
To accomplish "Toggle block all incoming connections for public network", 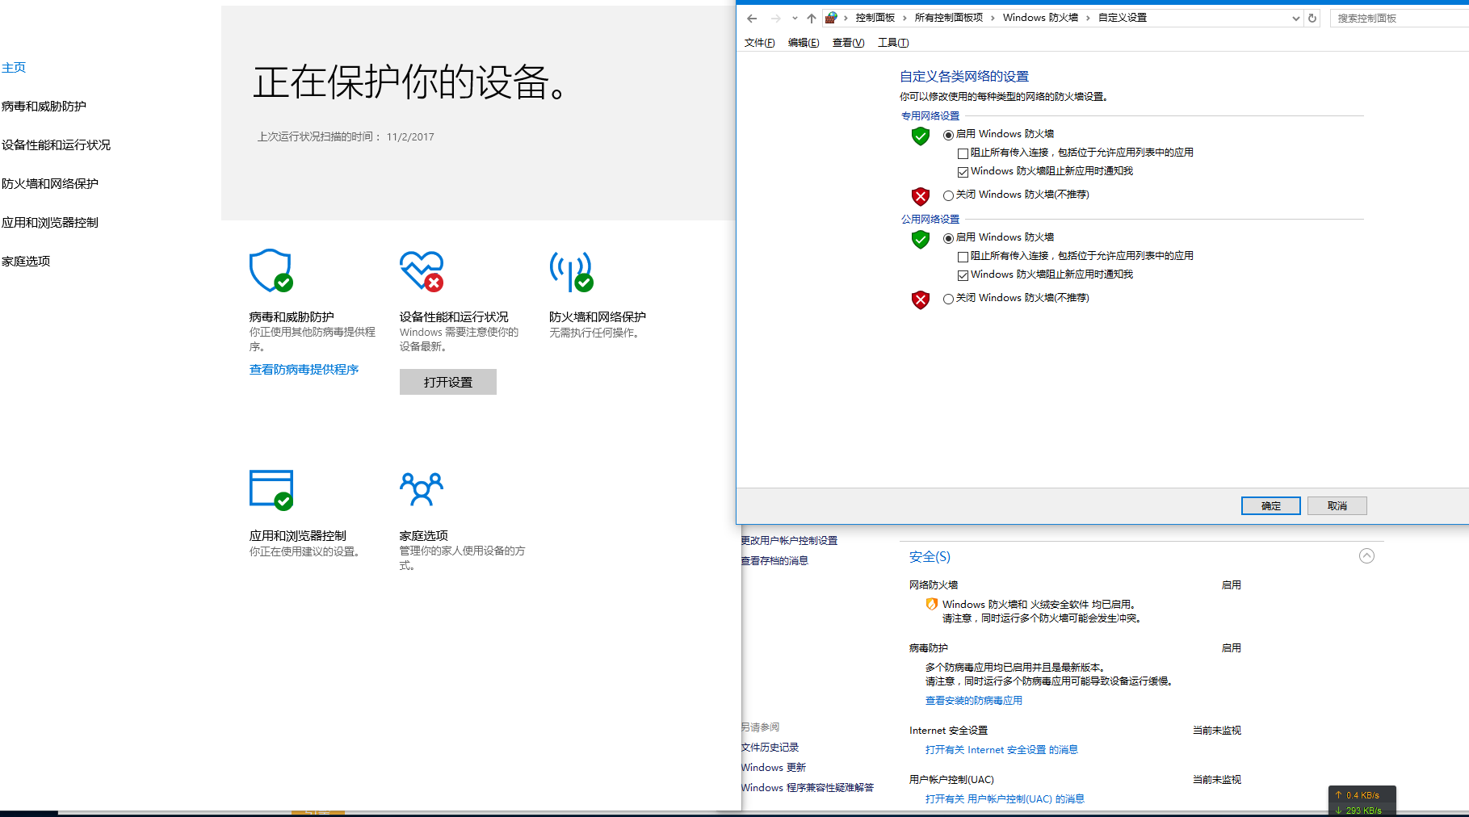I will (x=963, y=257).
